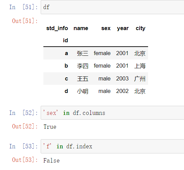The width and height of the screenshot is (184, 170).
Task: Click the sex column header
Action: [106, 28]
